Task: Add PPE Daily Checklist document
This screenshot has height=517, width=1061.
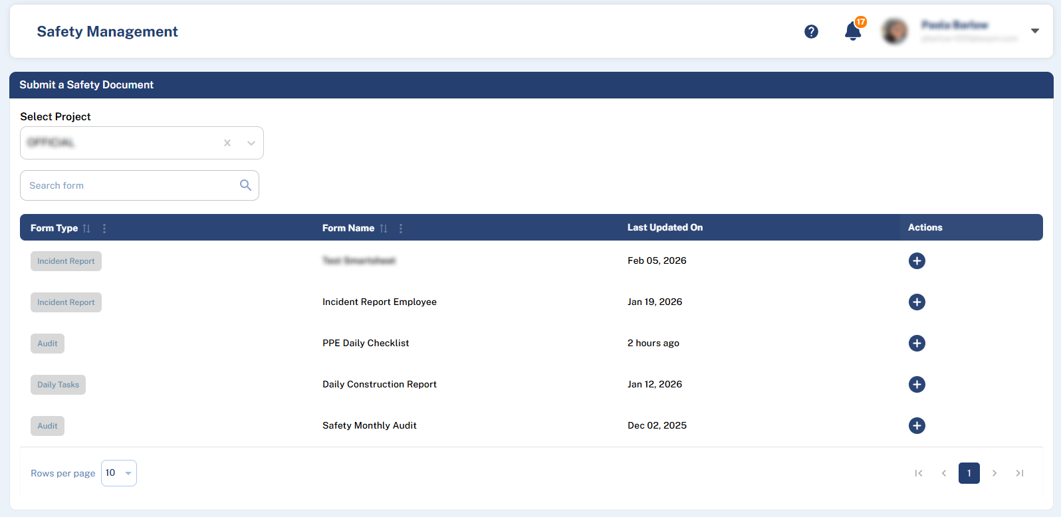Action: (x=917, y=343)
